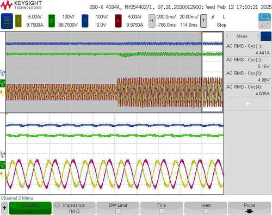This screenshot has height=215, width=272.
Task: Click the zoom window box in overview
Action: 212,72
